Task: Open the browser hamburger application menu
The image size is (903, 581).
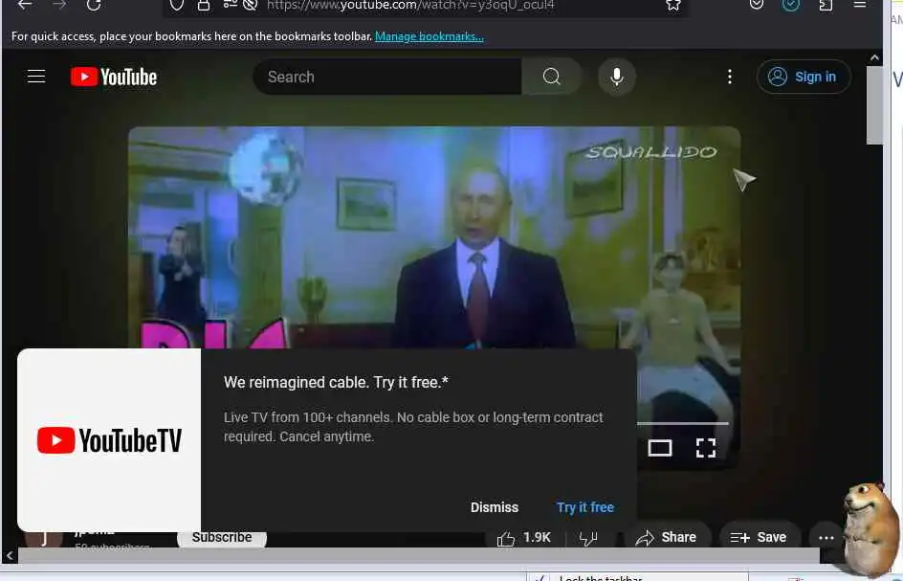Action: pos(860,4)
